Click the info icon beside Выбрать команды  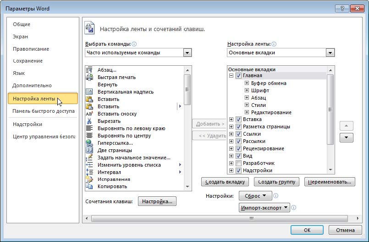coord(134,44)
